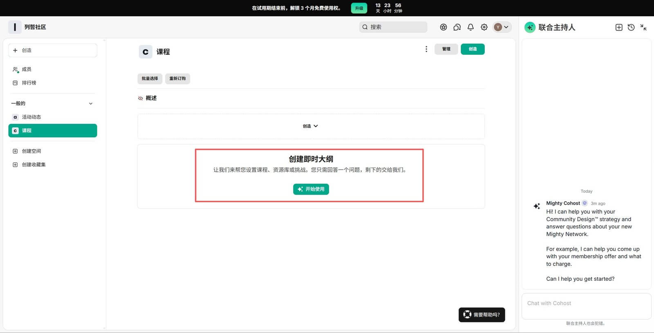The width and height of the screenshot is (654, 333).
Task: Click 创建收藏集 in the sidebar
Action: (53, 165)
